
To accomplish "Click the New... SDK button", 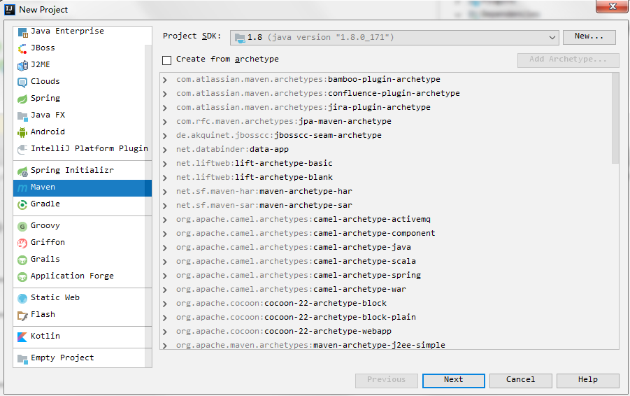I will (x=589, y=36).
